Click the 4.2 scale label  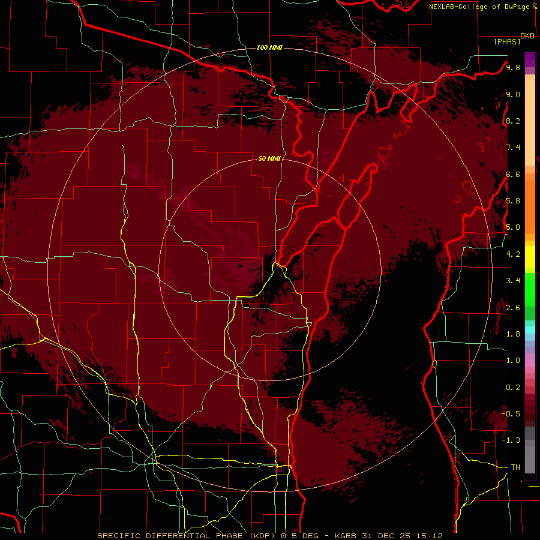[513, 254]
